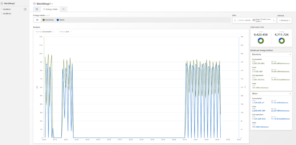
Task: Click the tCO2 donut chart
Action: [281, 41]
